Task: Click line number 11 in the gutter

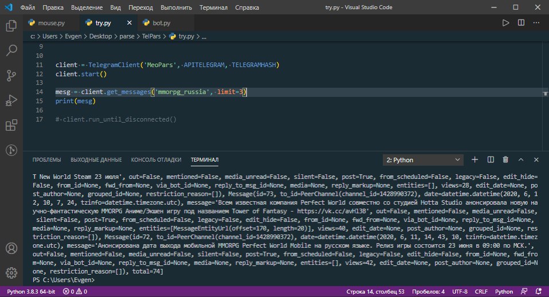Action: tap(39, 65)
